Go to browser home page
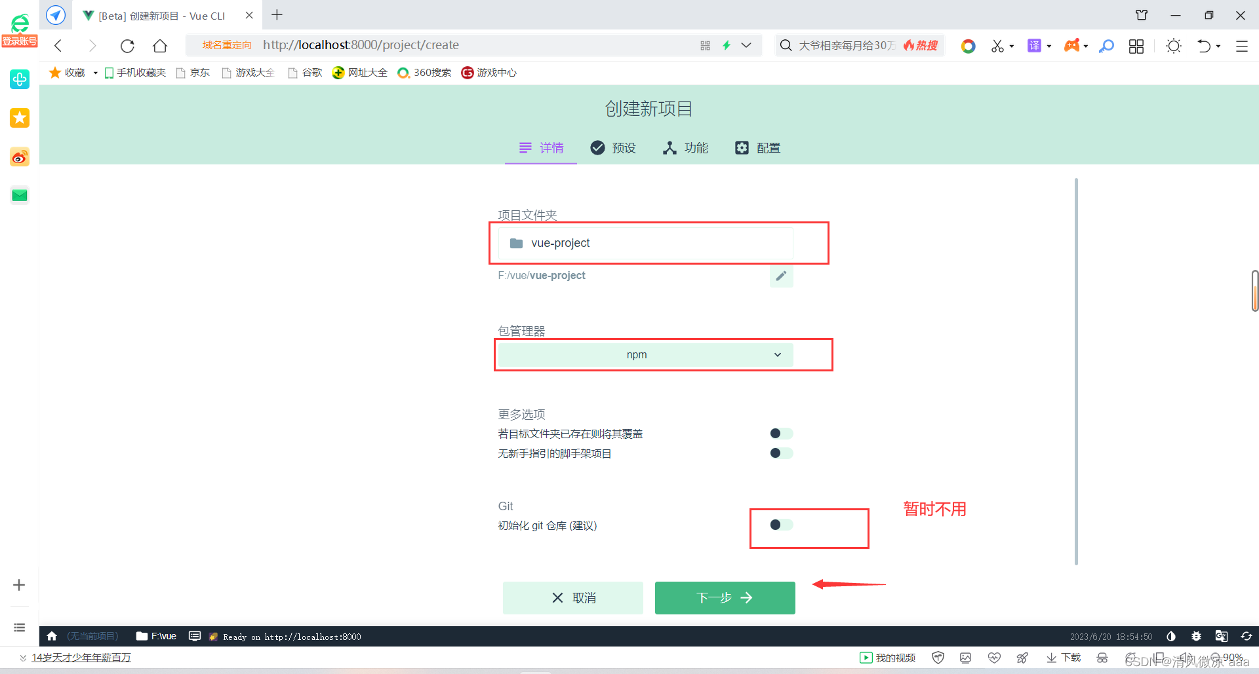The height and width of the screenshot is (674, 1259). click(160, 45)
